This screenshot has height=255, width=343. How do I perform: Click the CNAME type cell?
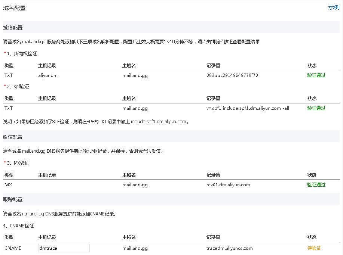click(13, 248)
